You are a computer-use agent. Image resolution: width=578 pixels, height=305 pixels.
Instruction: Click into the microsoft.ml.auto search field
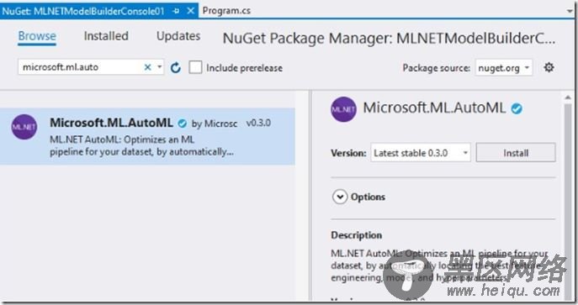pos(81,67)
